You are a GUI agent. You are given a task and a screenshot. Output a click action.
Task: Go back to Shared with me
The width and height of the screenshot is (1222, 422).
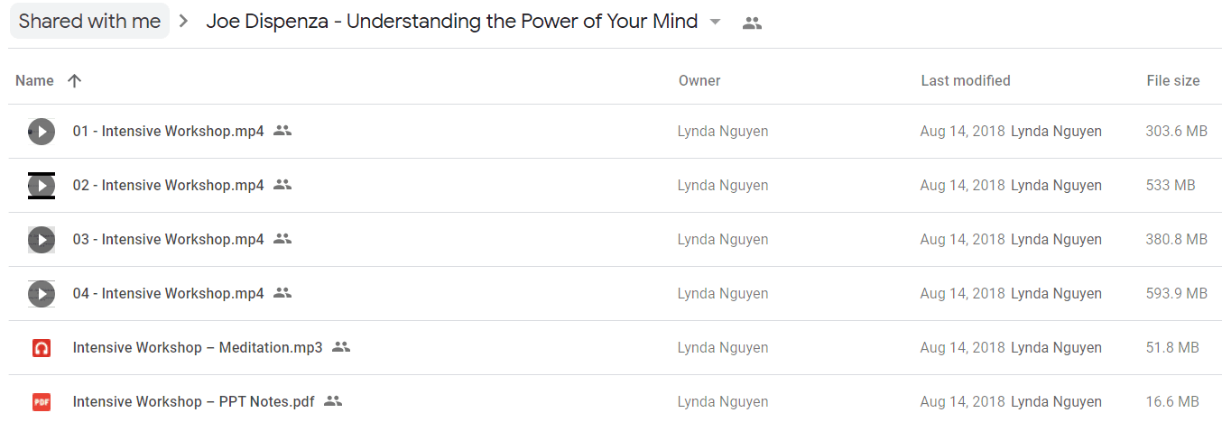(x=89, y=22)
